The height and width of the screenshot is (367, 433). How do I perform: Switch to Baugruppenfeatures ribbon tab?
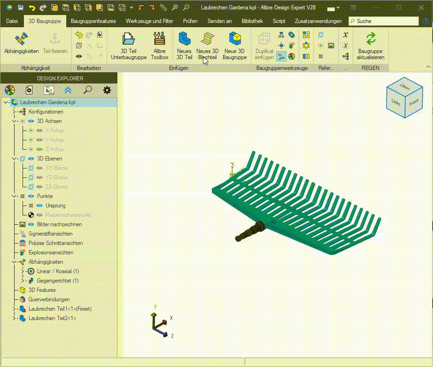(93, 21)
